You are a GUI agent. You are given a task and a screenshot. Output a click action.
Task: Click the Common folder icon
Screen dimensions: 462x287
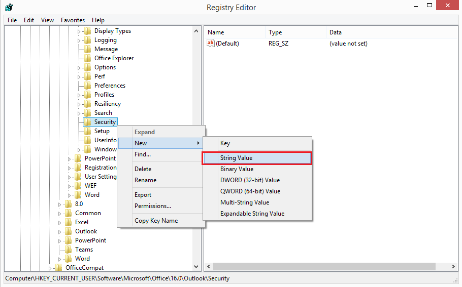coord(68,213)
